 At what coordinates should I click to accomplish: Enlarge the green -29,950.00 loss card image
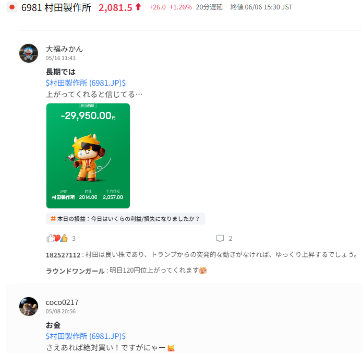88,156
